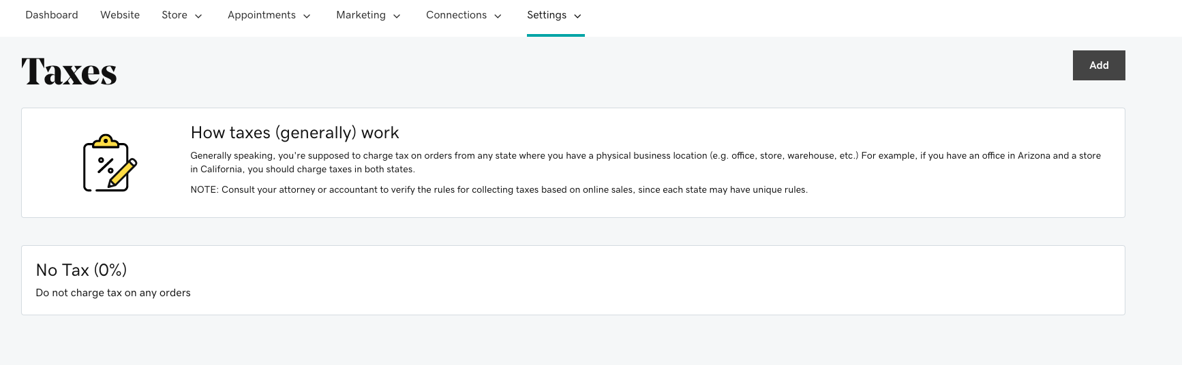
Task: Click the NOTE about consulting your attorney
Action: (498, 190)
